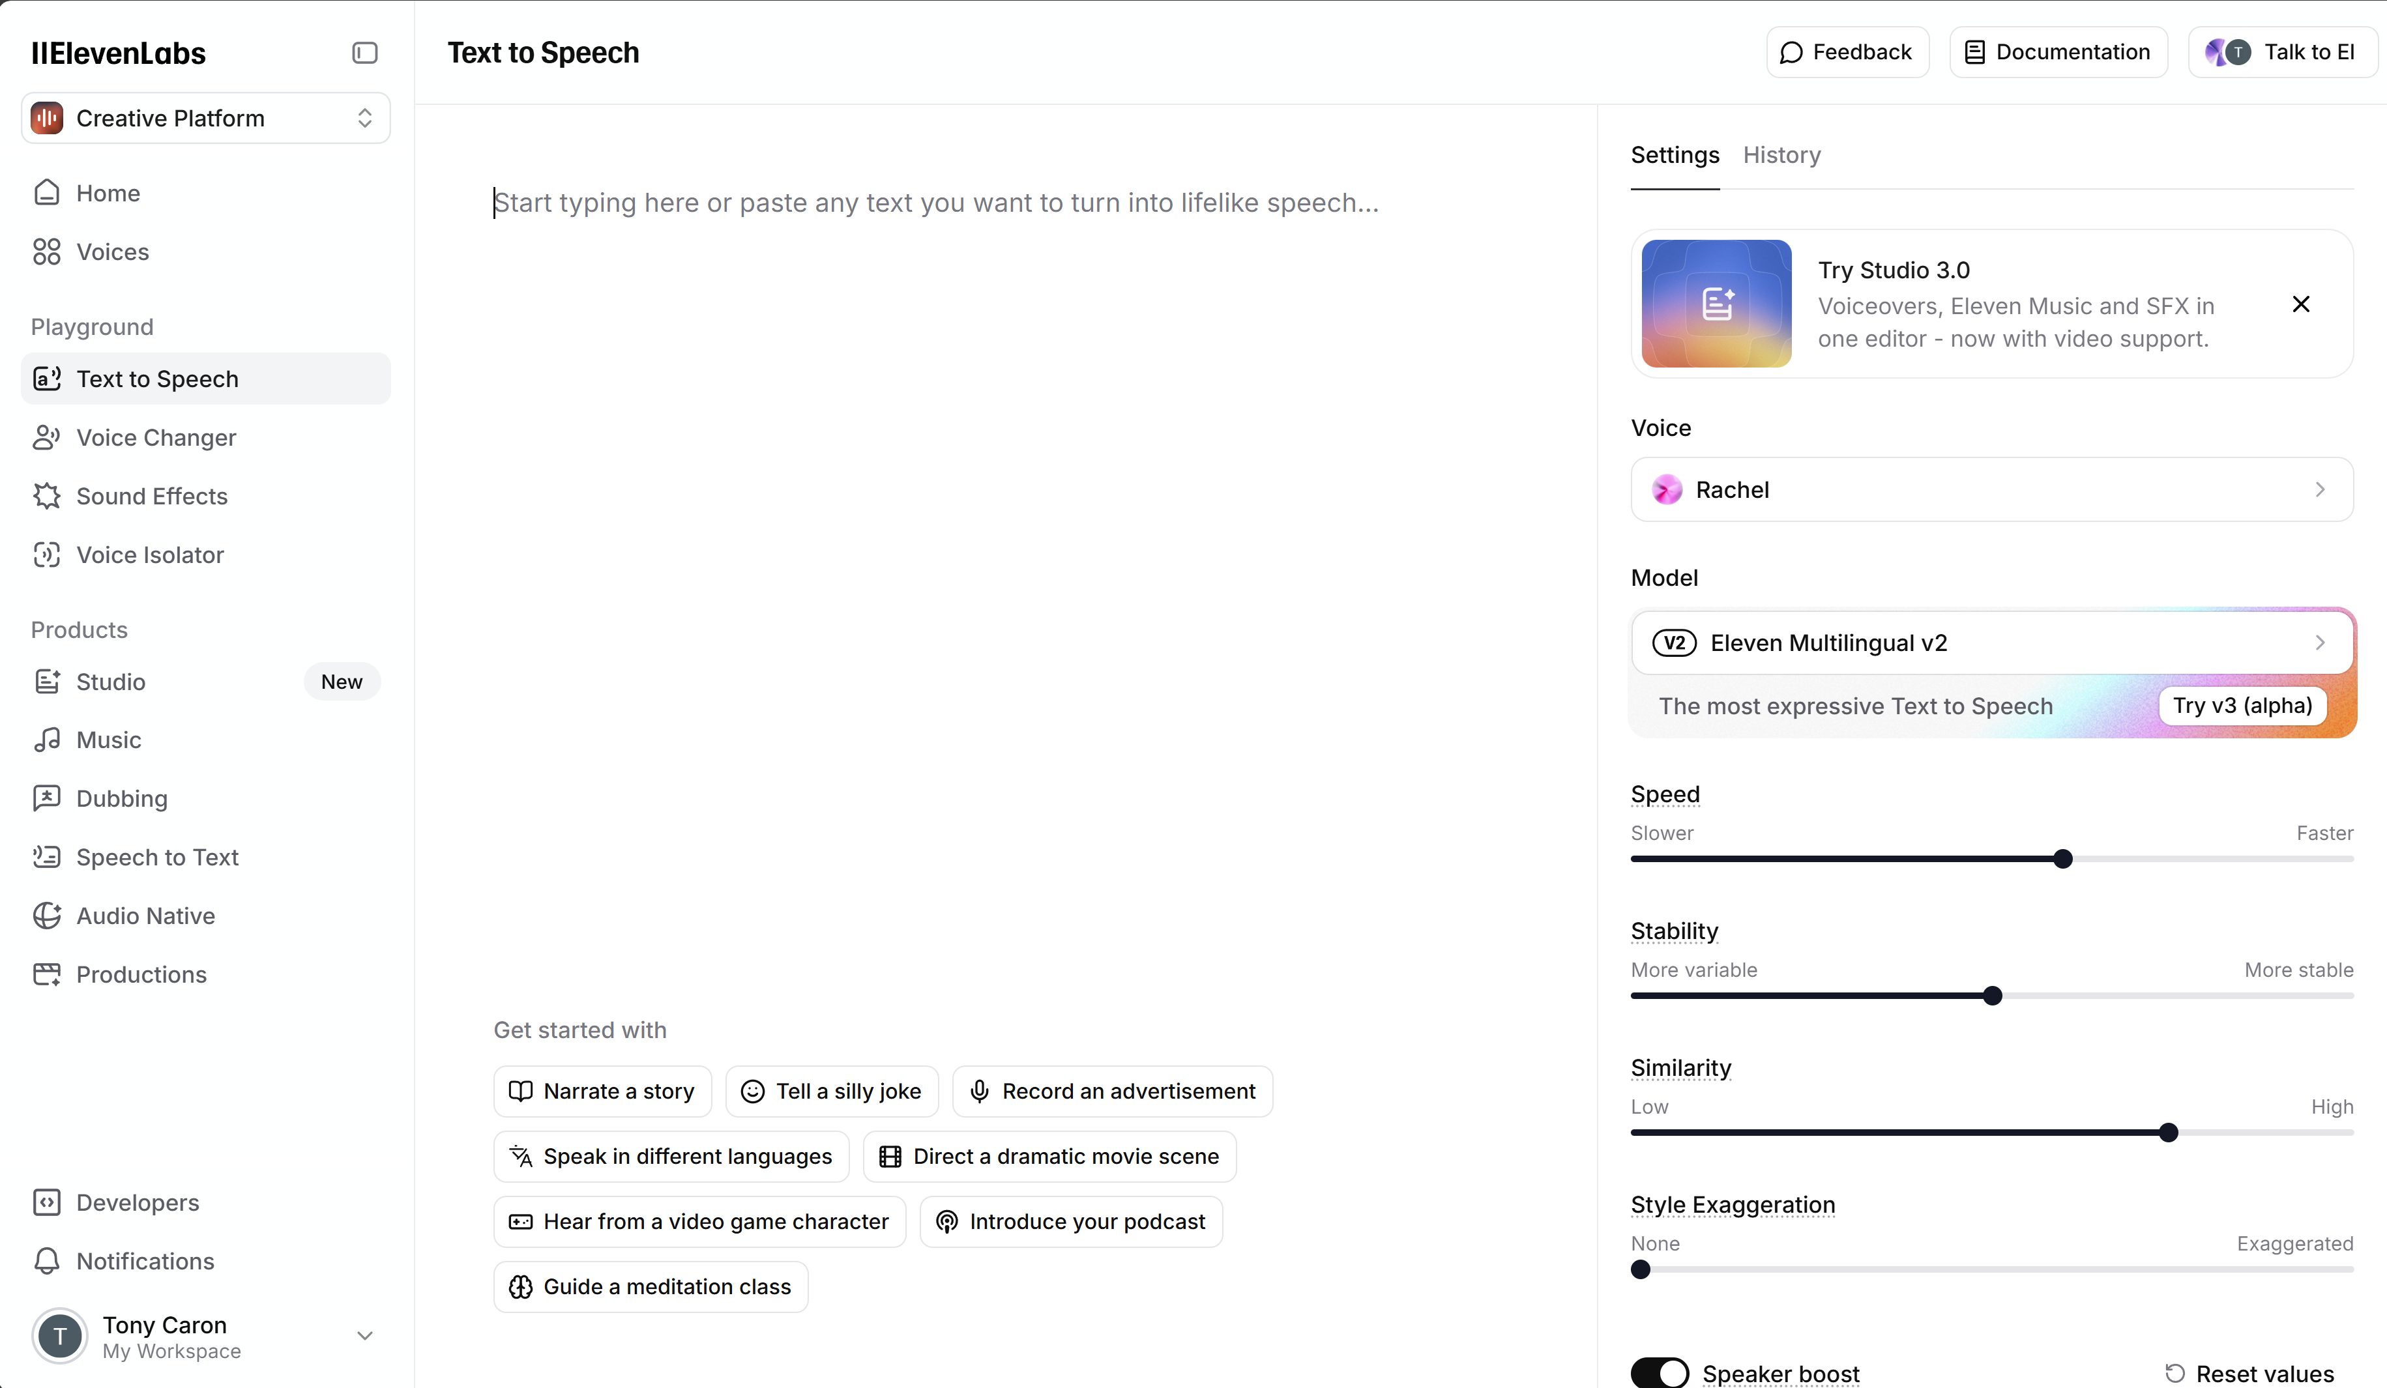Switch to the History tab
2387x1388 pixels.
(1781, 154)
